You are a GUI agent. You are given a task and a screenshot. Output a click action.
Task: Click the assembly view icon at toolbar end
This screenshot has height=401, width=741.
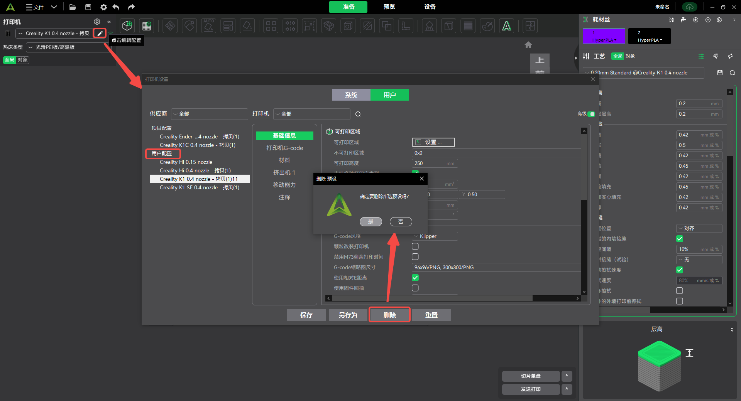point(530,26)
